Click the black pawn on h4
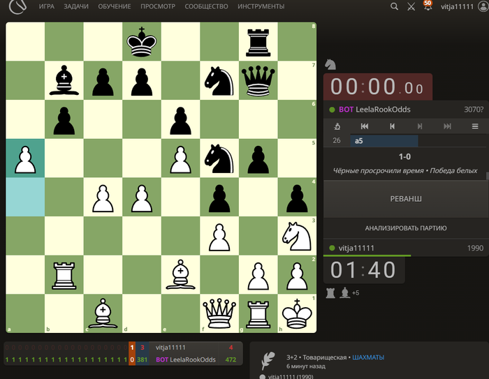489x379 pixels. pyautogui.click(x=297, y=198)
